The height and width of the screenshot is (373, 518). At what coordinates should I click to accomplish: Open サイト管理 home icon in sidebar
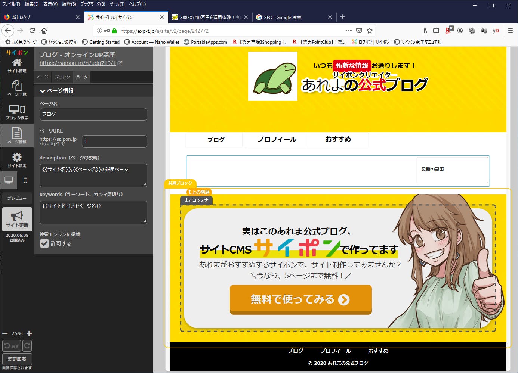[17, 65]
